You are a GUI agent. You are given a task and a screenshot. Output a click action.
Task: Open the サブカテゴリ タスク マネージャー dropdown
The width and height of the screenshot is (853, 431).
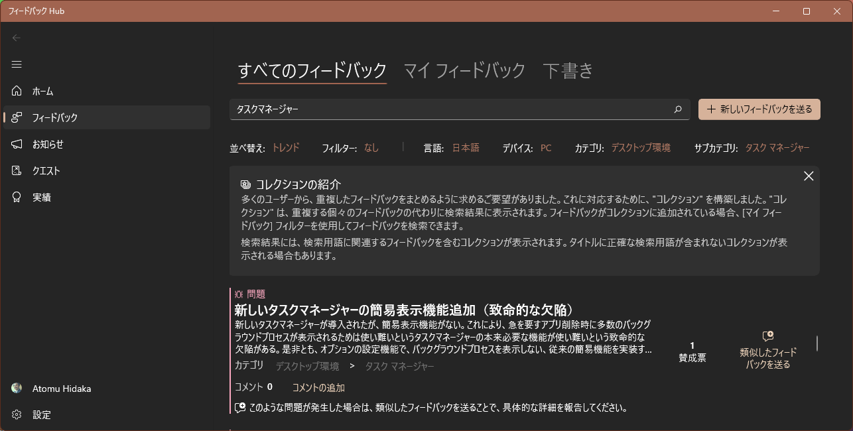coord(777,148)
